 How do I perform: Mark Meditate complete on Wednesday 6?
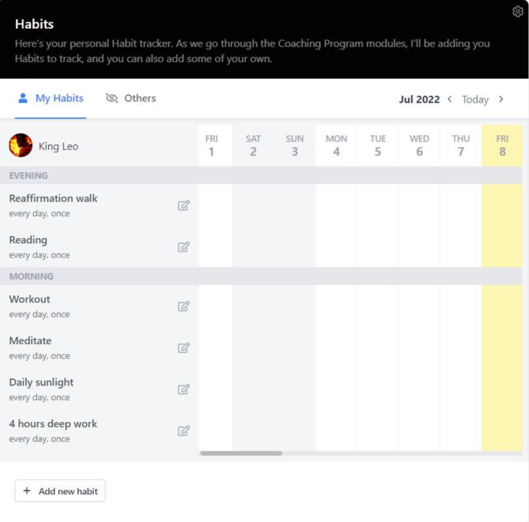pos(419,347)
